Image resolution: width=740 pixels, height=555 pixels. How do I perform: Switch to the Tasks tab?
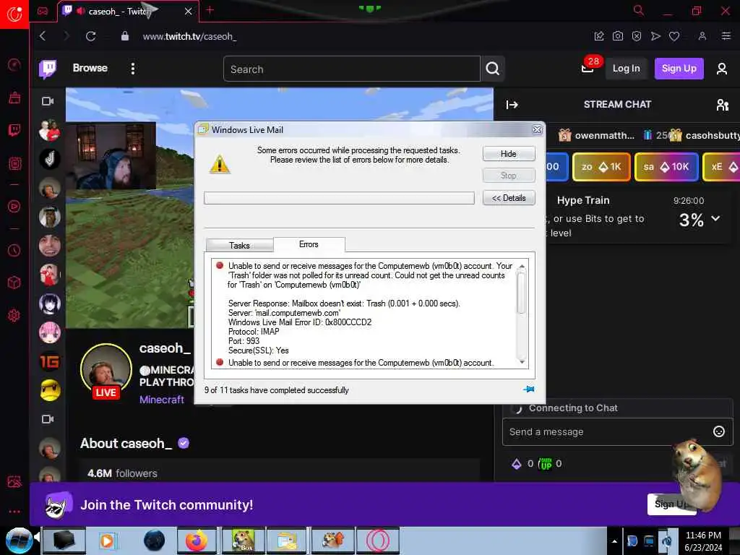pyautogui.click(x=239, y=246)
